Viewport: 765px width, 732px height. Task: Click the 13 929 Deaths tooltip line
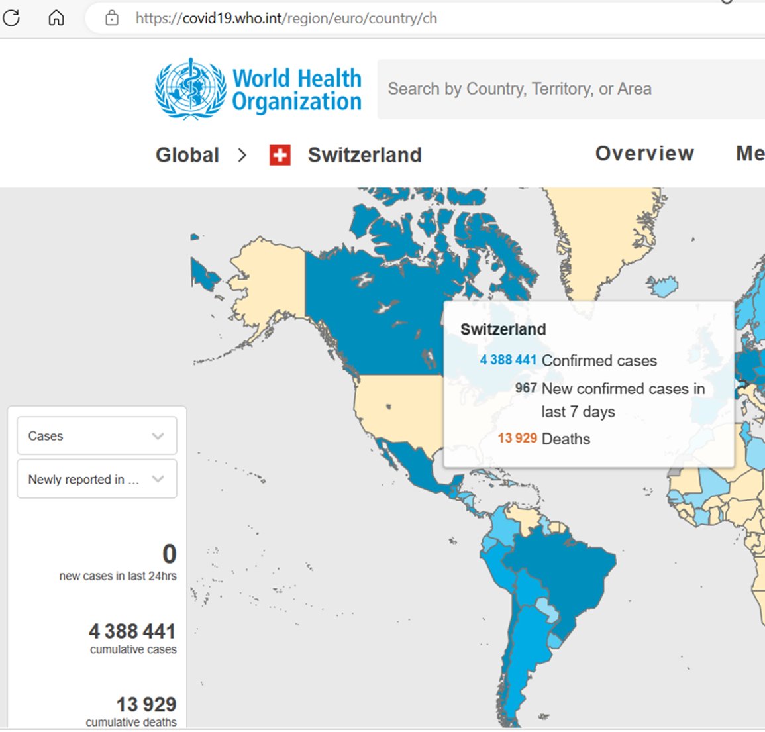[544, 439]
